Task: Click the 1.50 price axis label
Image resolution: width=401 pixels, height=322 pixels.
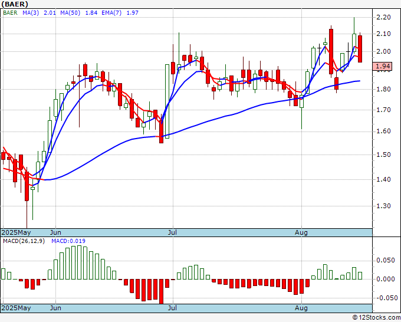Action: (384, 155)
